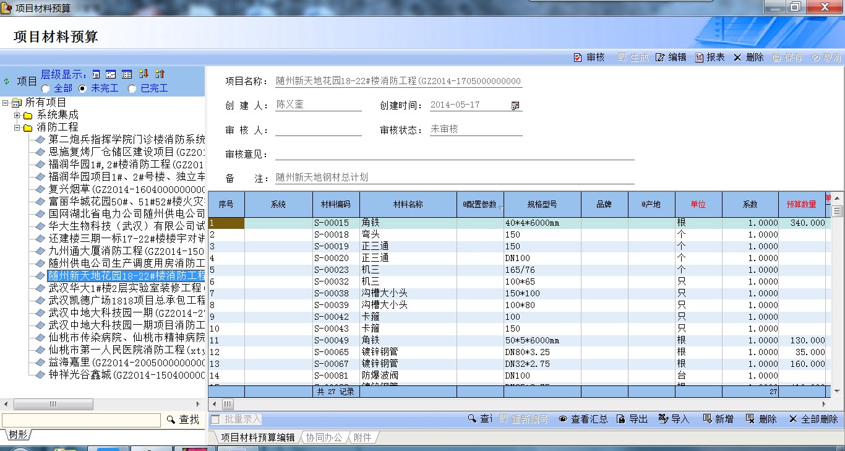
Task: Click the 编辑 (edit) toolbar icon
Action: (660, 58)
